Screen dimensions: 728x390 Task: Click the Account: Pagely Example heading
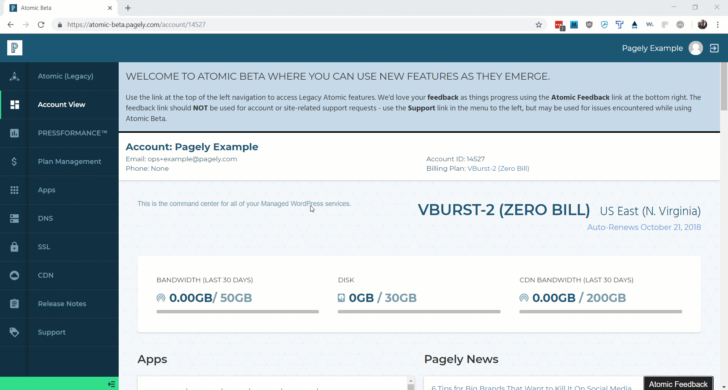tap(192, 147)
